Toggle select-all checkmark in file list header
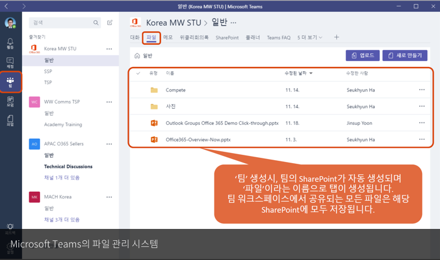The width and height of the screenshot is (440, 260). [x=138, y=74]
